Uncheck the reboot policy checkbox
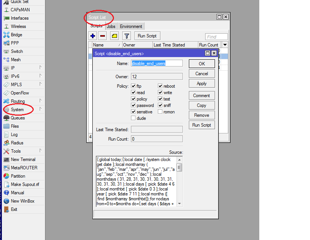Screen dimensions: 310x240 click(x=160, y=86)
